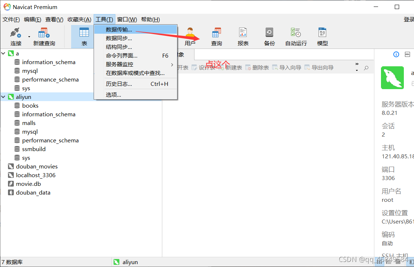This screenshot has width=414, height=267.
Task: Select the aliyun connection in tree
Action: tap(24, 97)
